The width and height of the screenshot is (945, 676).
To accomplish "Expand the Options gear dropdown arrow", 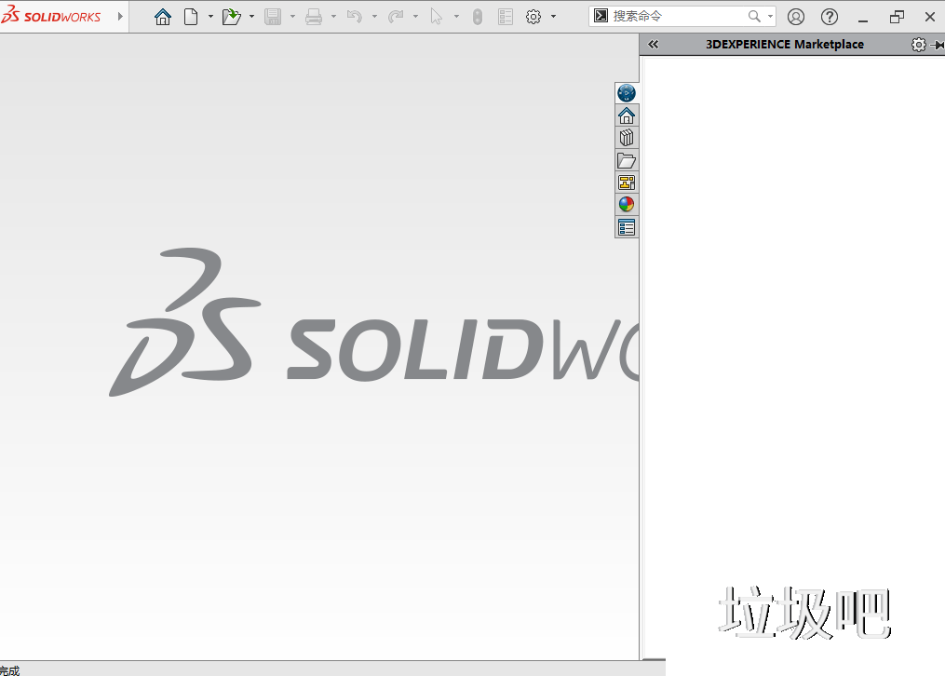I will coord(554,17).
